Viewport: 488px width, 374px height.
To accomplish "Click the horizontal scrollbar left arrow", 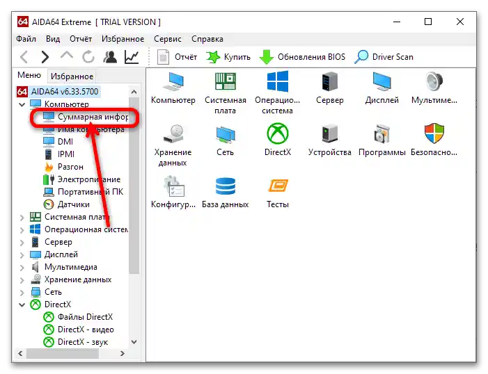I will pyautogui.click(x=21, y=353).
